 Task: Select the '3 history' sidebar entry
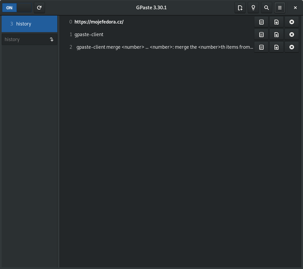click(x=29, y=24)
